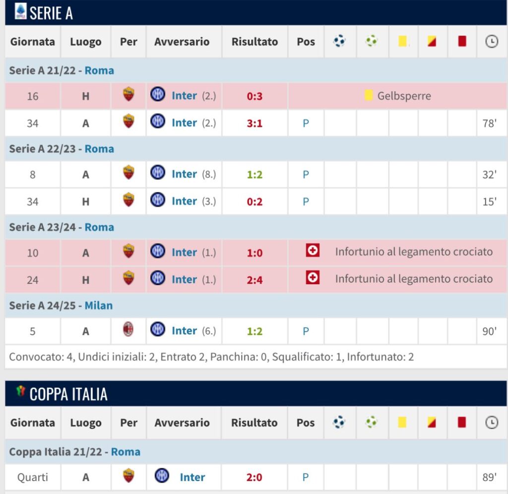Open Milan link in Serie A 24/25 heading
The image size is (508, 494).
[x=98, y=306]
